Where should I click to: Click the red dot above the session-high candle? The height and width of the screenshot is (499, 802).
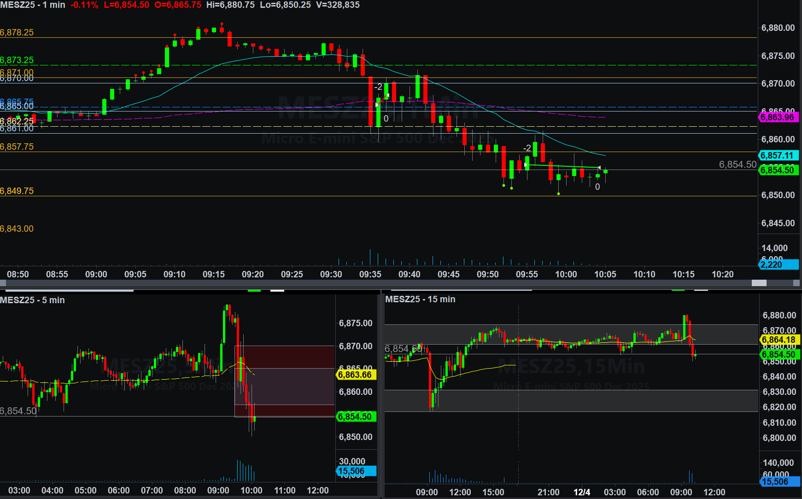[x=222, y=23]
